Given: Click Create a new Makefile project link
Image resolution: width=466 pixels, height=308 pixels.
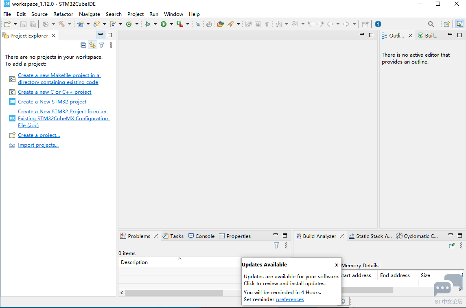Looking at the screenshot, I should 59,79.
